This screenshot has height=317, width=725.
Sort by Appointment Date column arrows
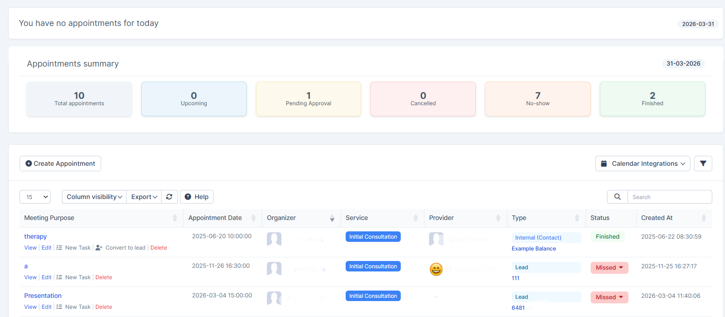254,218
